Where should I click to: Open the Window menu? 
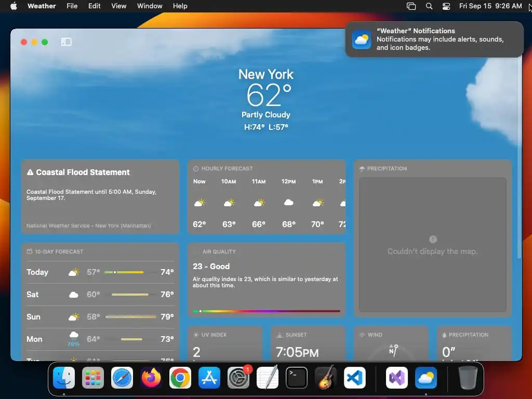click(150, 6)
